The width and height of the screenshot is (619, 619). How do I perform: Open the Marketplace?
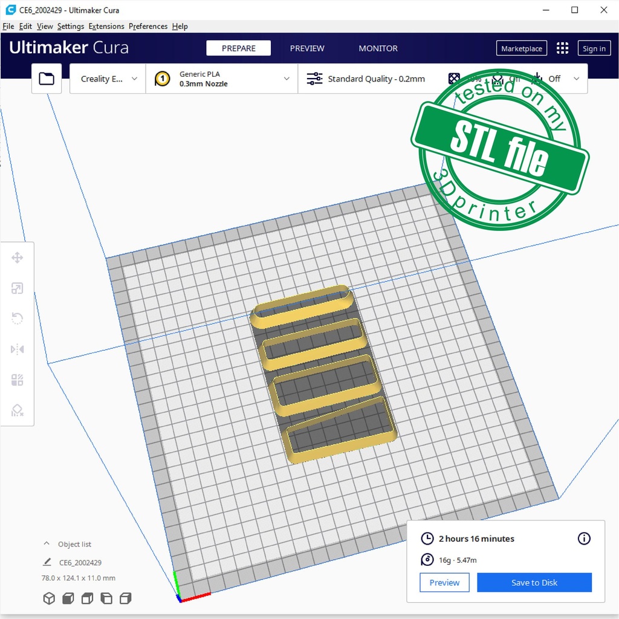point(521,48)
